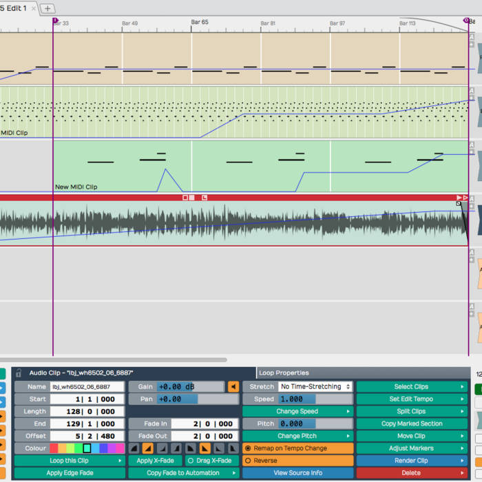Select the first fade-in curve shape icon
The height and width of the screenshot is (482, 482).
click(x=135, y=448)
